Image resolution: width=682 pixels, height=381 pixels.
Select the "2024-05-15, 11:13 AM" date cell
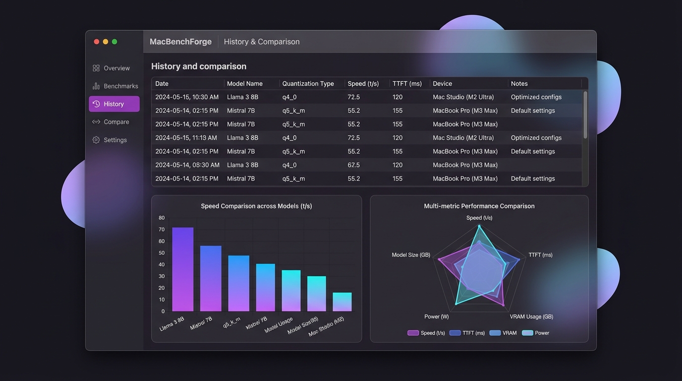[x=186, y=137]
